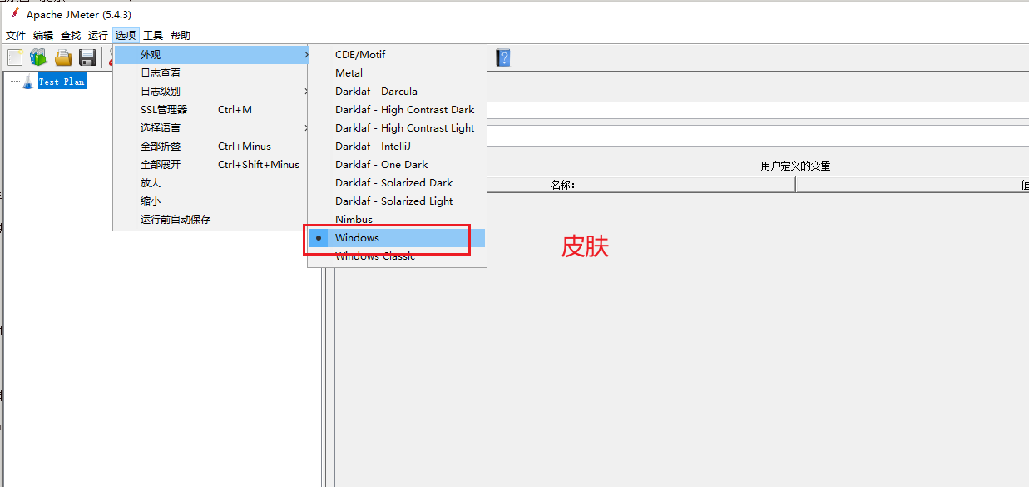This screenshot has width=1029, height=487.
Task: Select Darklaf - IntelliJ theme
Action: tap(397, 147)
